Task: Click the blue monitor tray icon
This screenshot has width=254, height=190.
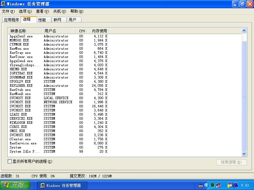Action: tap(236, 185)
